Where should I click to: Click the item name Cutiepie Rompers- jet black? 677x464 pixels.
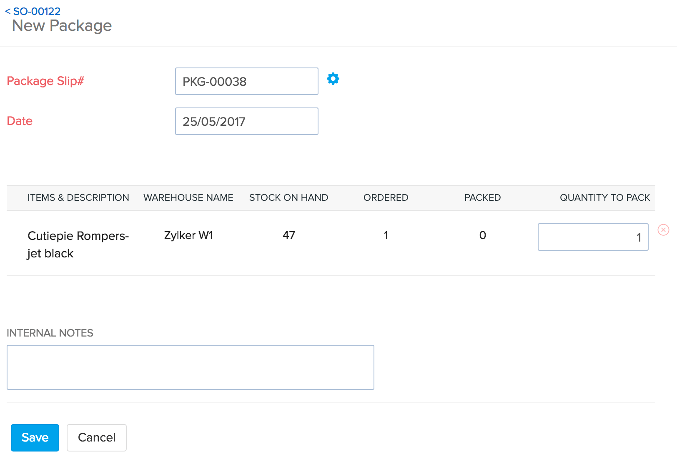tap(78, 244)
